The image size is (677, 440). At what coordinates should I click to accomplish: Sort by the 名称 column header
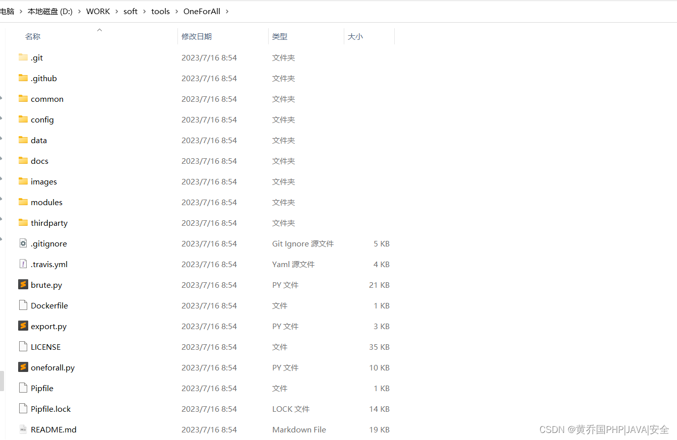tap(33, 36)
